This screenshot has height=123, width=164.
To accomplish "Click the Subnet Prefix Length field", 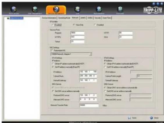I will tap(145, 76).
